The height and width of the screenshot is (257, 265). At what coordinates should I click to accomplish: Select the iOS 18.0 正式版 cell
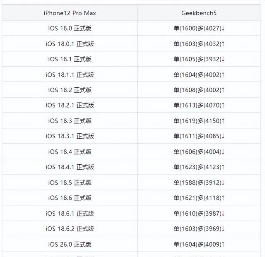click(70, 28)
